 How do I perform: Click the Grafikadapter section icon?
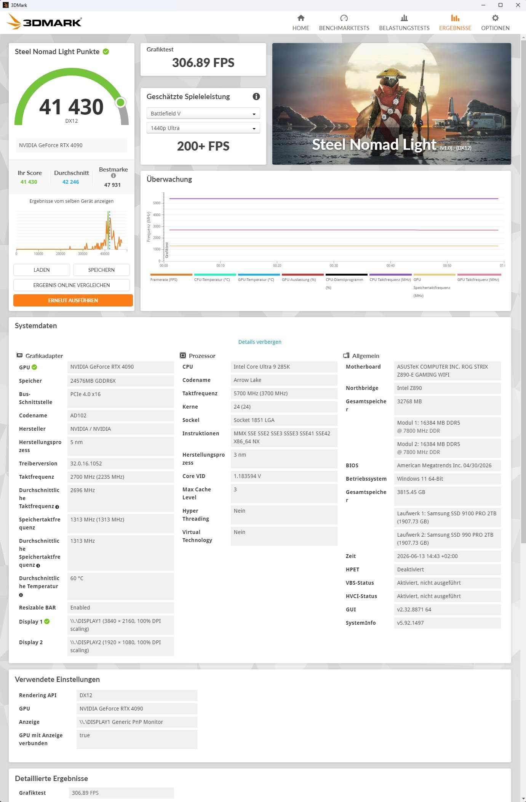tap(19, 356)
